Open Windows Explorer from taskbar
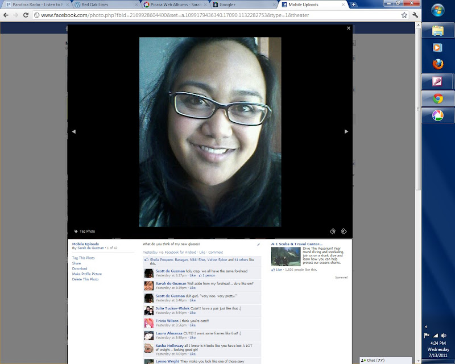The image size is (455, 364). pos(437,31)
